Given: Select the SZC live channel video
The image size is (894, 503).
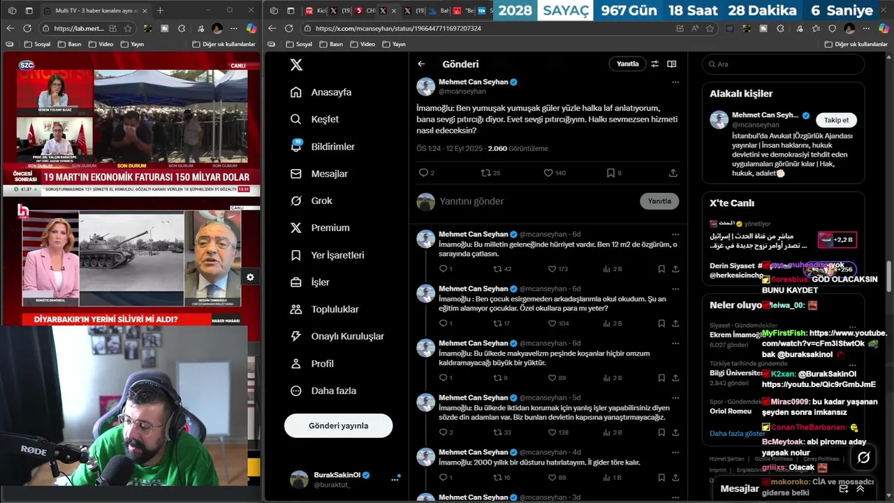Looking at the screenshot, I should (x=131, y=126).
